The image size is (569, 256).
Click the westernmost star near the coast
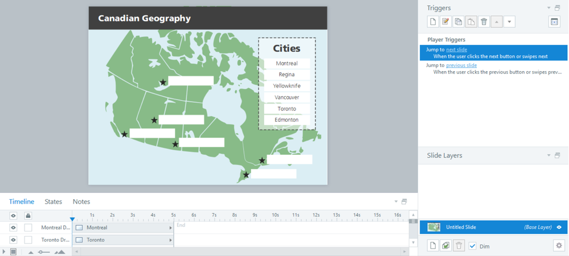125,134
